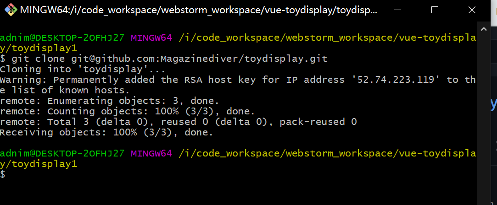Click "remote: Enumerating objects" output line
Image resolution: width=497 pixels, height=205 pixels.
coord(109,101)
